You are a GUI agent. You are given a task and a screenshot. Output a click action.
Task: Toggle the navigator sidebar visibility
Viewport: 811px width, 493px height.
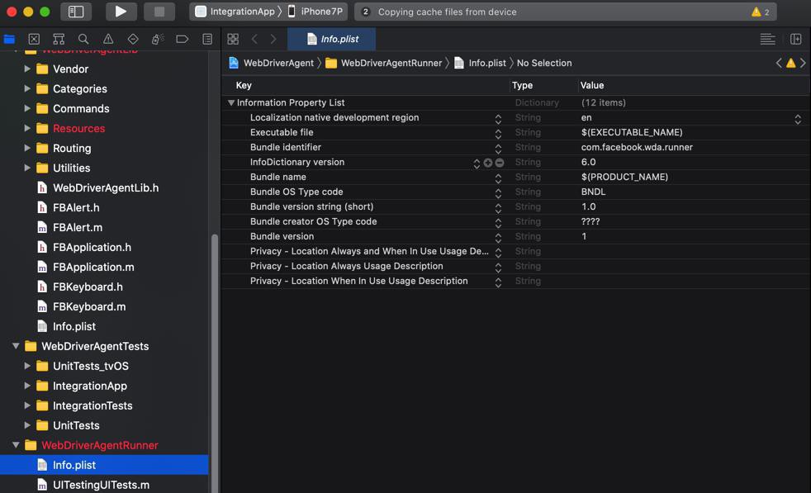click(75, 12)
